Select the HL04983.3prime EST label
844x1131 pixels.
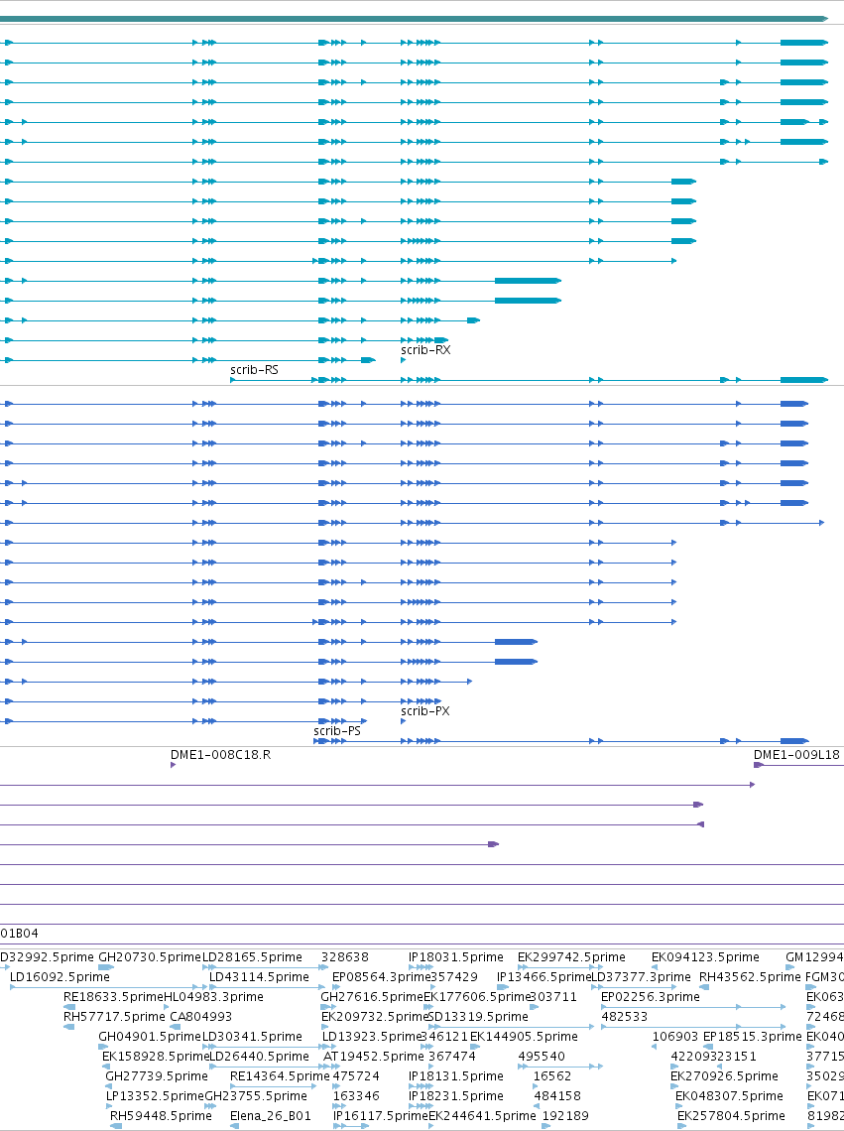(x=213, y=997)
